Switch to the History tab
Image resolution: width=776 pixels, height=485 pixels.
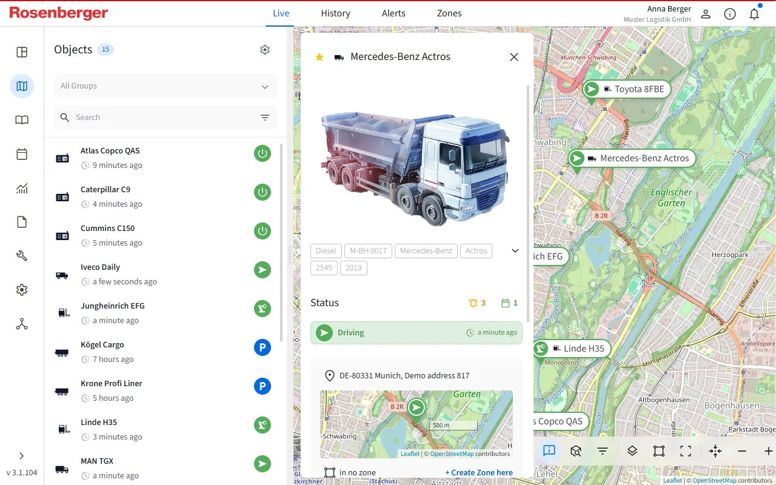coord(336,13)
